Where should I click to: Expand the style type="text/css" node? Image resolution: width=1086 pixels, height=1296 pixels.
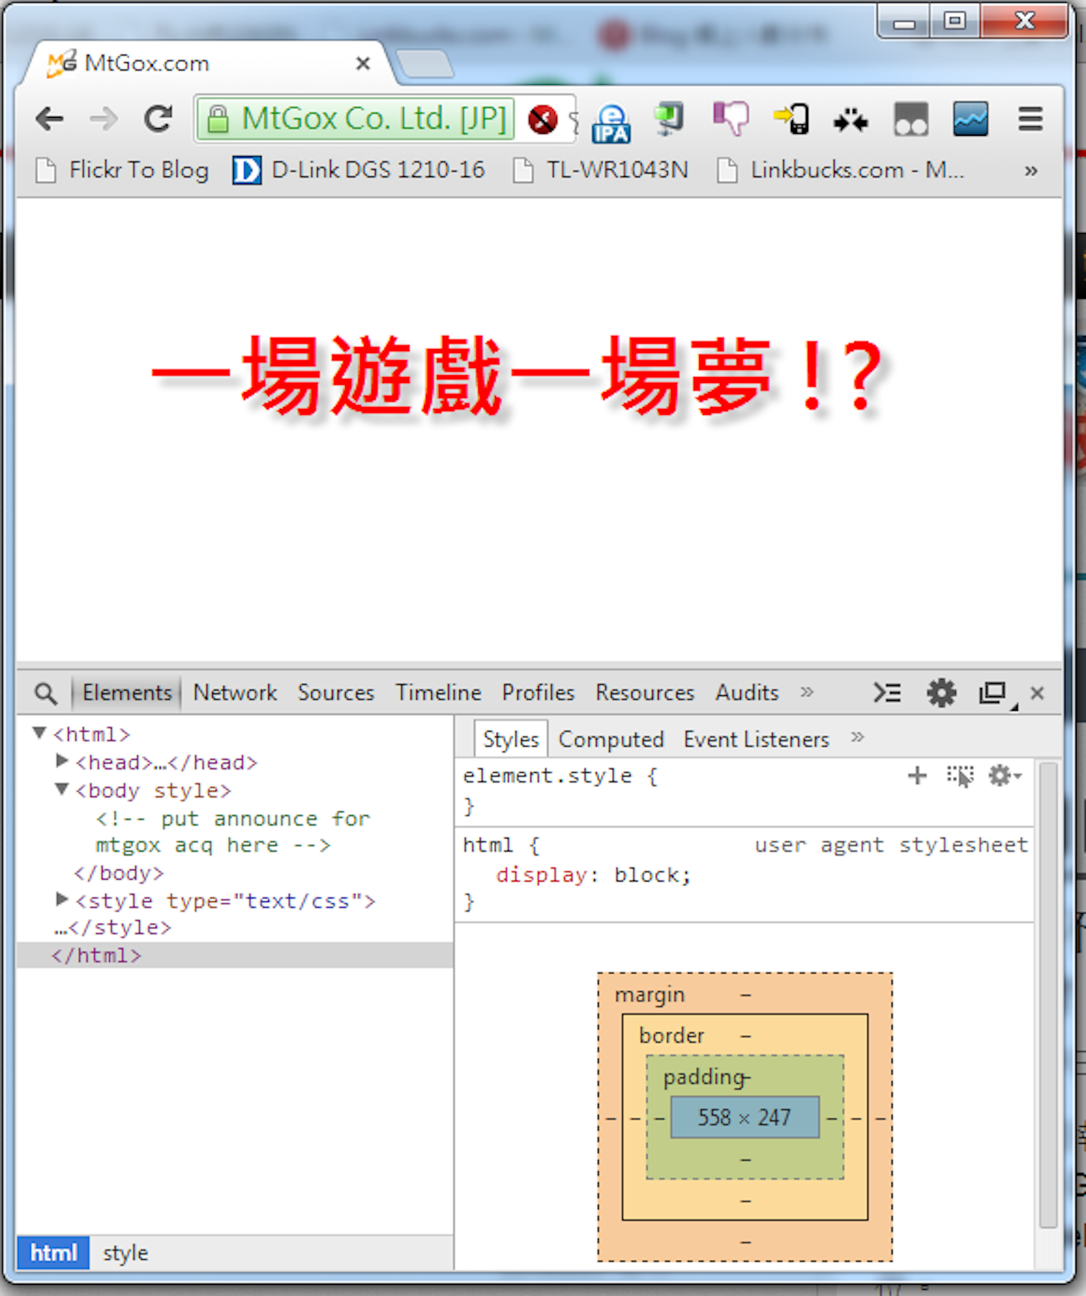tap(62, 900)
